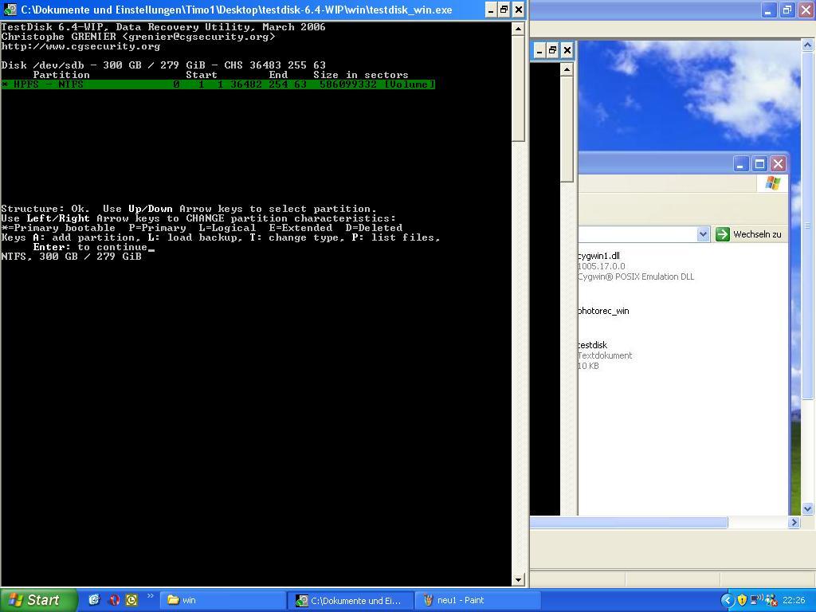Viewport: 816px width, 612px height.
Task: Click the yellow quick launch icon
Action: tap(131, 600)
